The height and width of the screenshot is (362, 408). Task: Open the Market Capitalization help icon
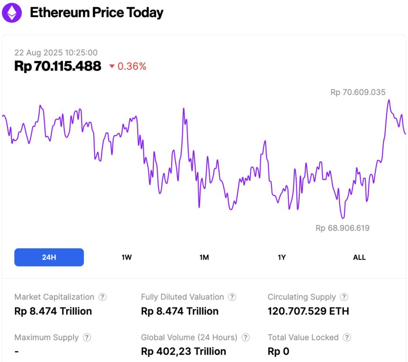[x=102, y=297]
